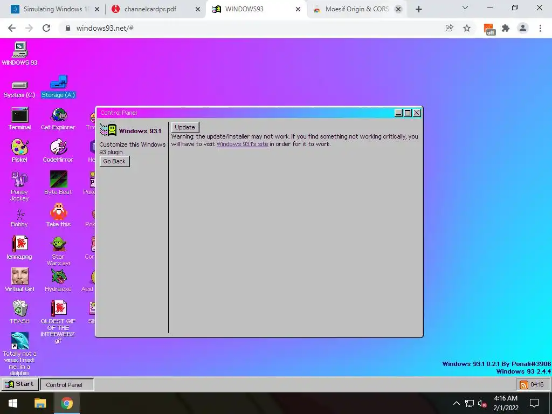This screenshot has width=552, height=414.
Task: Follow the Windows 93.1's site link
Action: point(242,144)
